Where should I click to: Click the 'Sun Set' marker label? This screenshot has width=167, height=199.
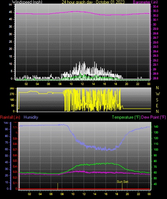123,182
